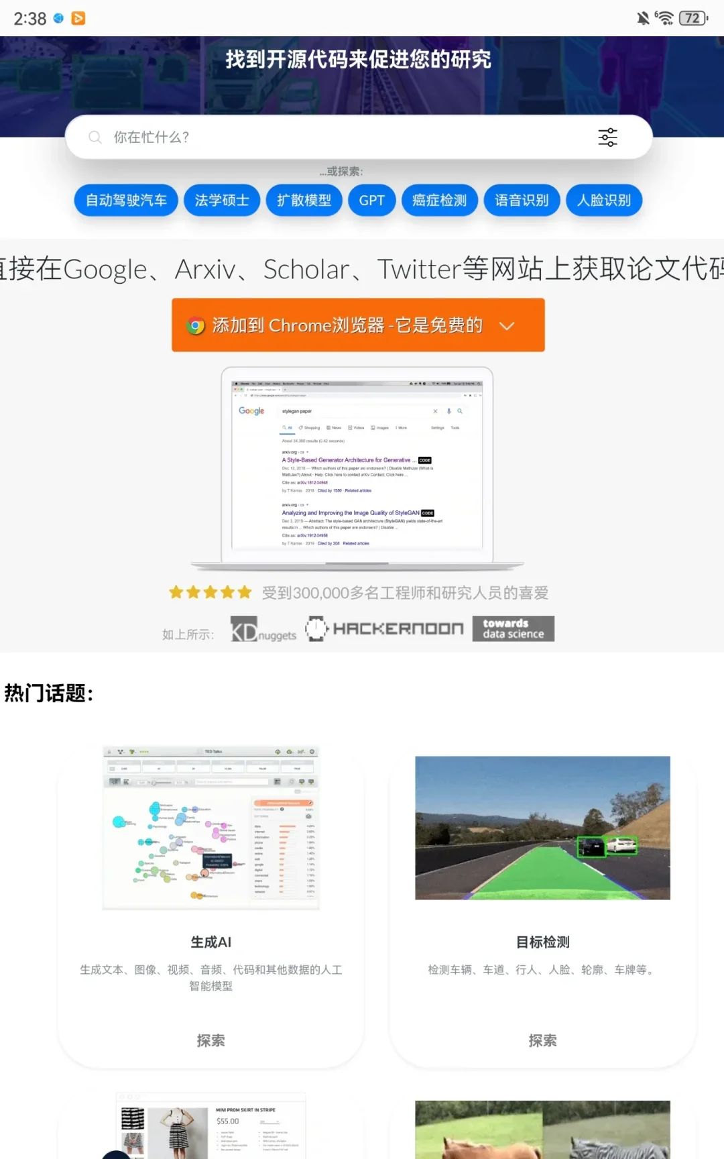Select the 自动驾驶汽车 topic chip
This screenshot has height=1159, width=724.
[x=126, y=201]
